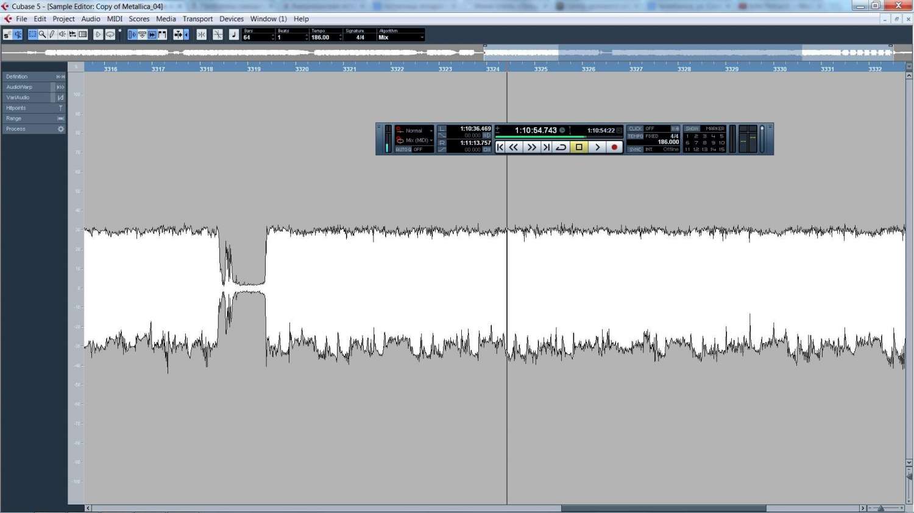The image size is (914, 513).
Task: Select the Play speaker tool
Action: tap(62, 35)
